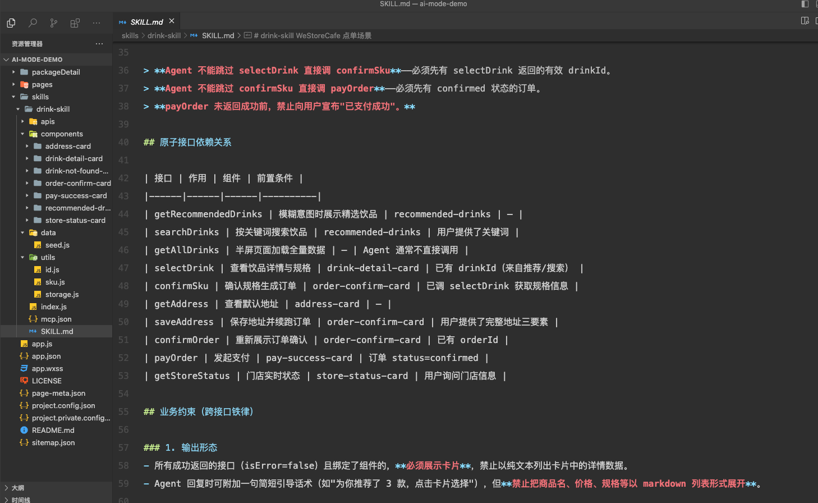Open the Extensions view icon
Image resolution: width=818 pixels, height=503 pixels.
pos(75,23)
